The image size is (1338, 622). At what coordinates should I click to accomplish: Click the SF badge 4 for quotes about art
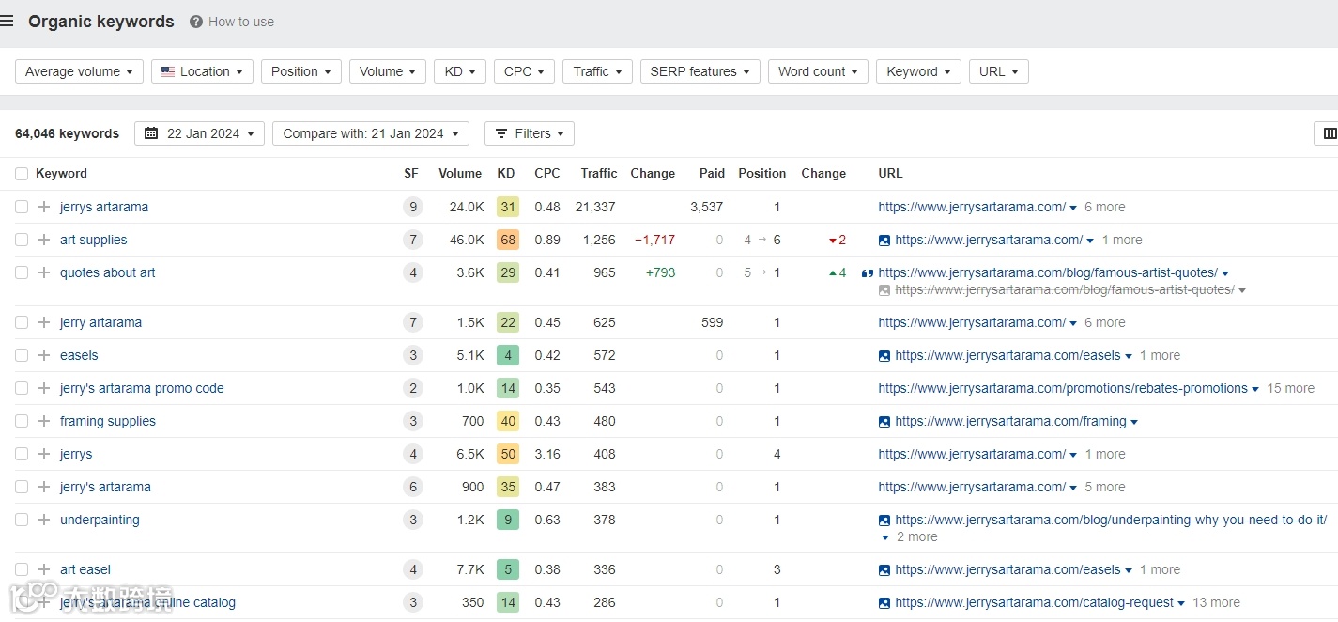[x=412, y=272]
